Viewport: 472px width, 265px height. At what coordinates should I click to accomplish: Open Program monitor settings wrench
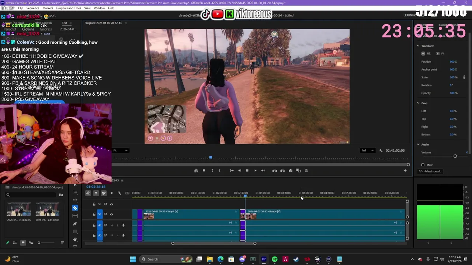click(381, 150)
